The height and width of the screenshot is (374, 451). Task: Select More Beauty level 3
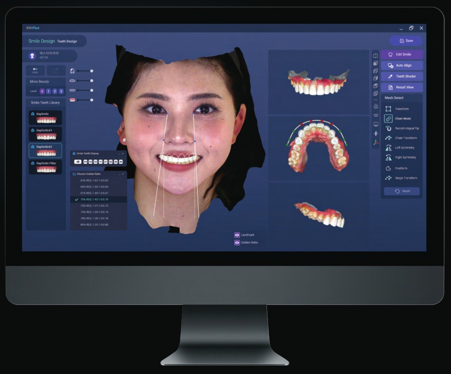point(61,91)
